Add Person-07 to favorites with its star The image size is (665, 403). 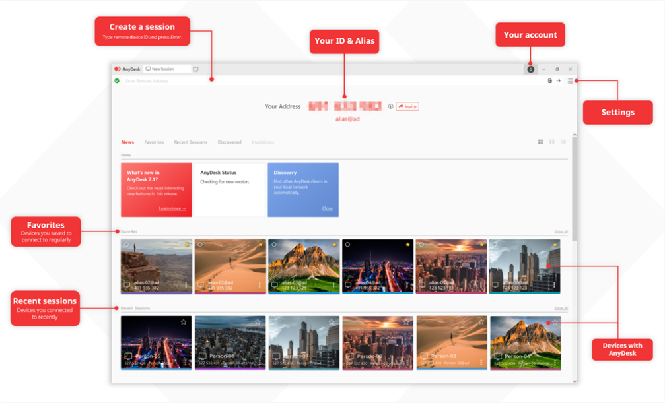[x=332, y=322]
